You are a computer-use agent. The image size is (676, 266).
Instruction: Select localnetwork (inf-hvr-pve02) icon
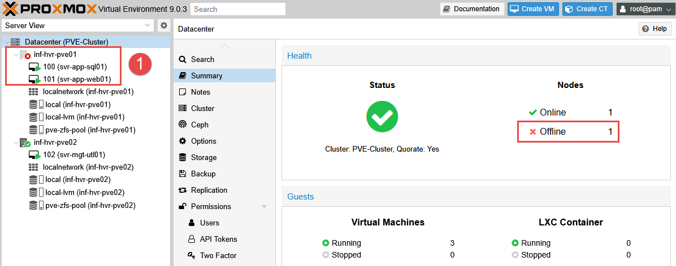pos(33,167)
